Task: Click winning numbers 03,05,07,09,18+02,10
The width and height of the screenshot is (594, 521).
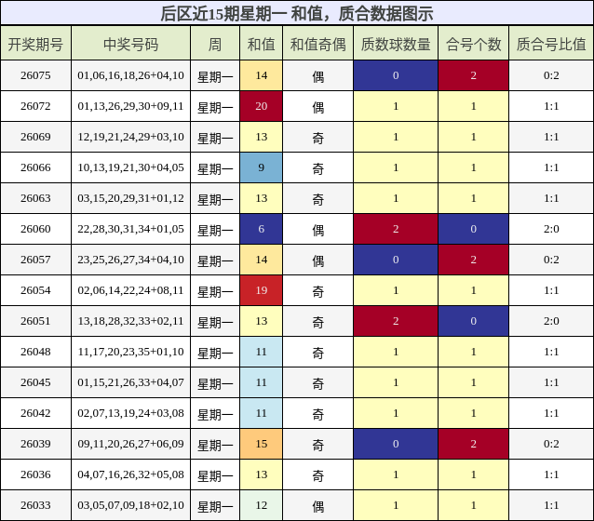Action: [x=130, y=504]
